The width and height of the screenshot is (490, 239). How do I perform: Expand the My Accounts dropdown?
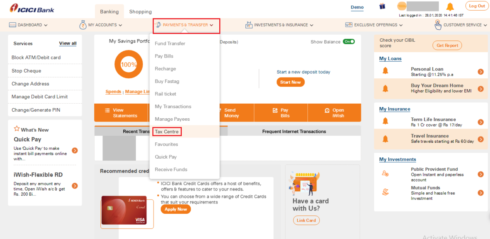(x=100, y=24)
